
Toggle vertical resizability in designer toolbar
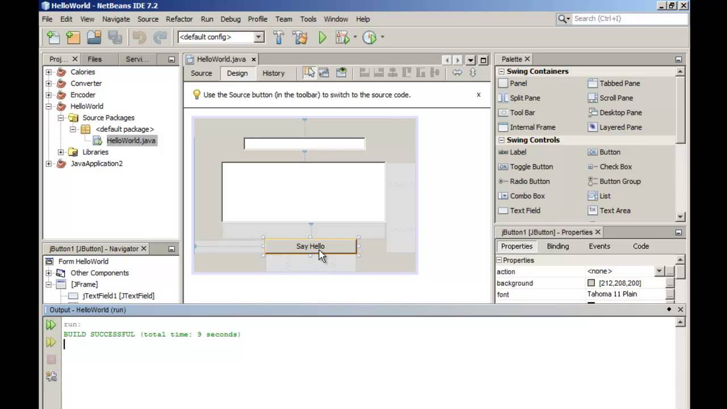473,73
